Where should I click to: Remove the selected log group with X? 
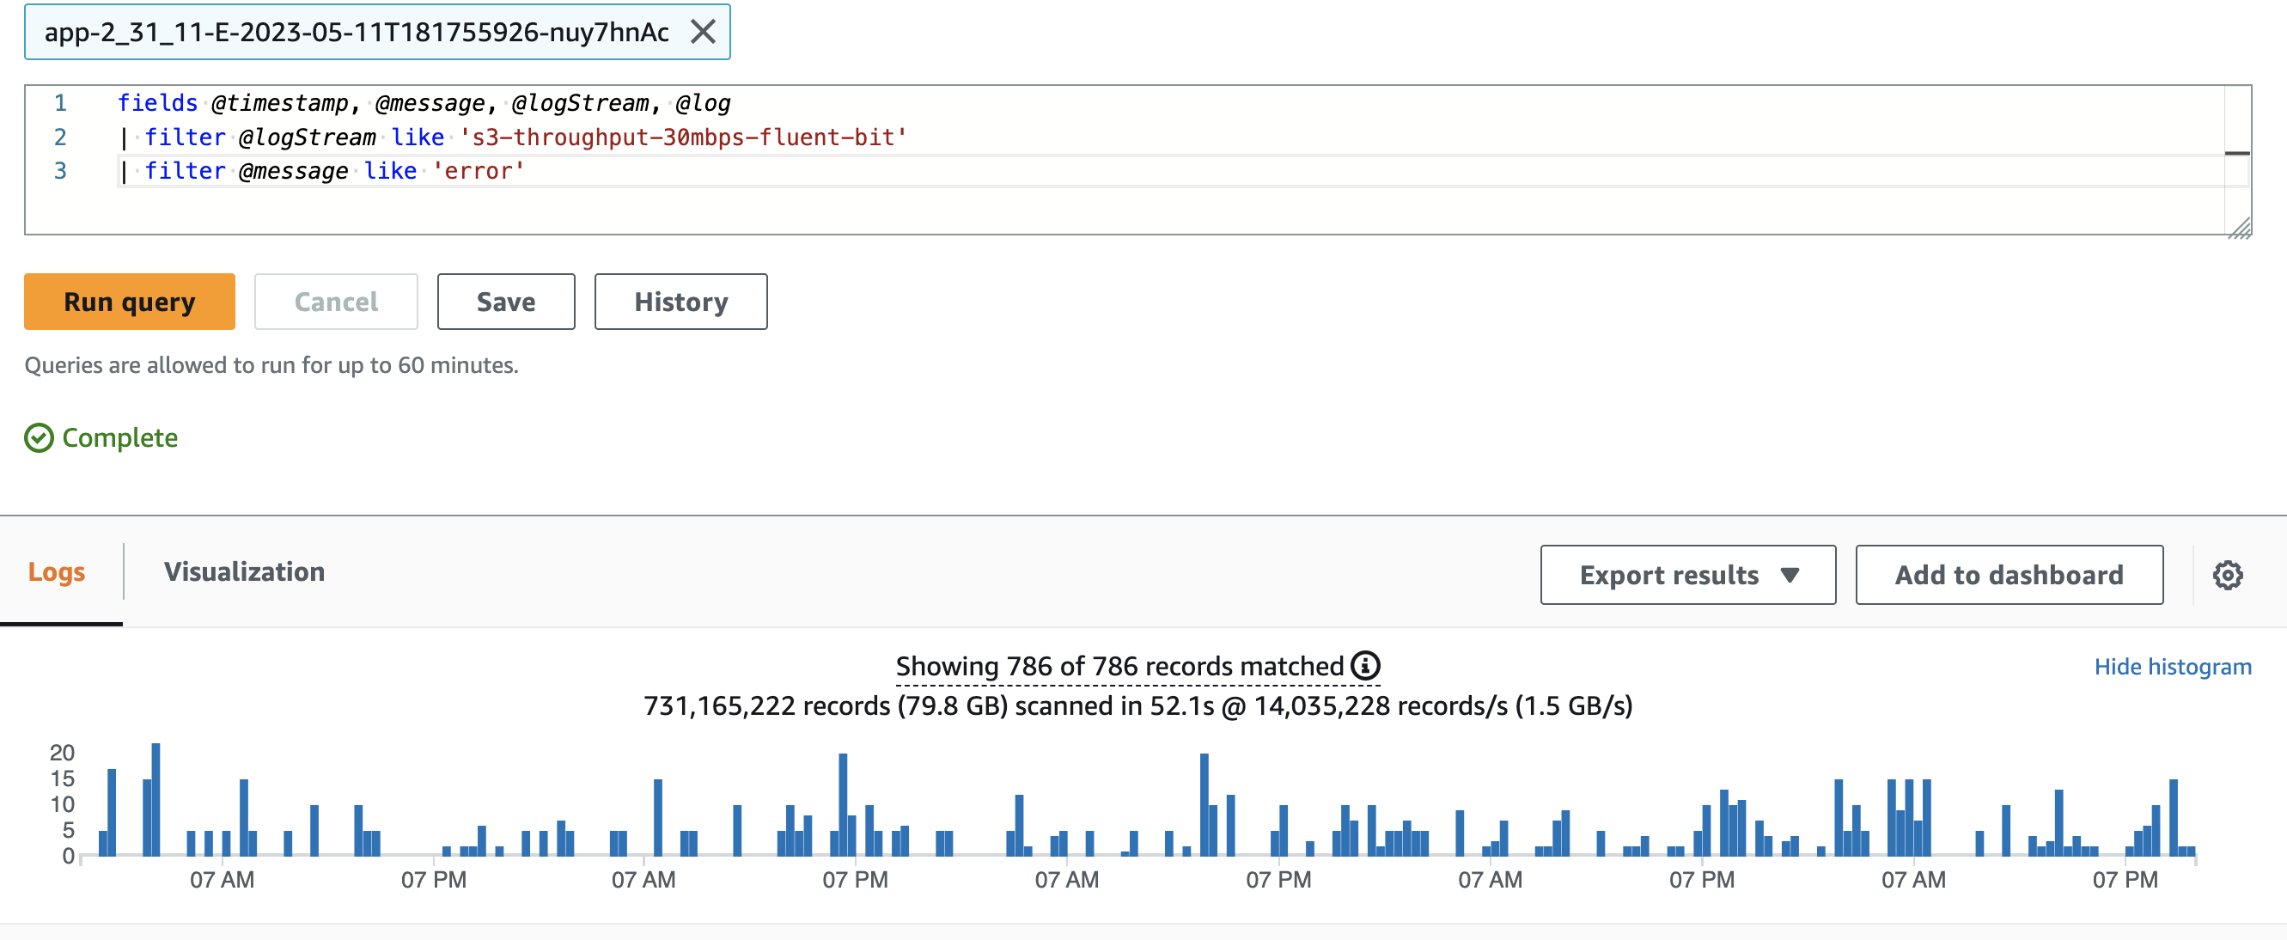click(x=703, y=32)
